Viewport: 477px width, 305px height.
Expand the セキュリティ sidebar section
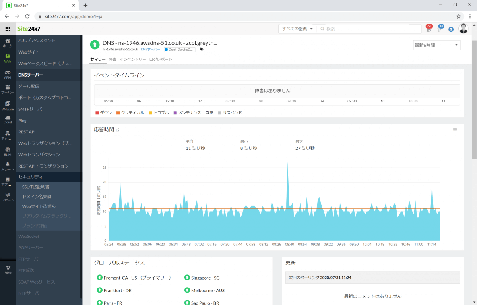48,177
